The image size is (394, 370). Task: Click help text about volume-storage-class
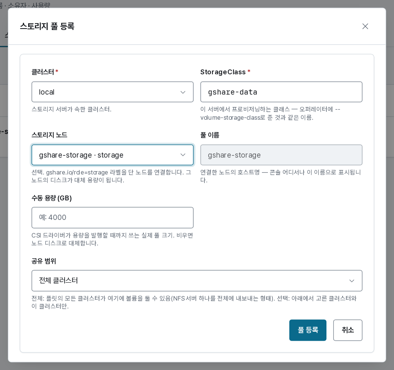270,113
